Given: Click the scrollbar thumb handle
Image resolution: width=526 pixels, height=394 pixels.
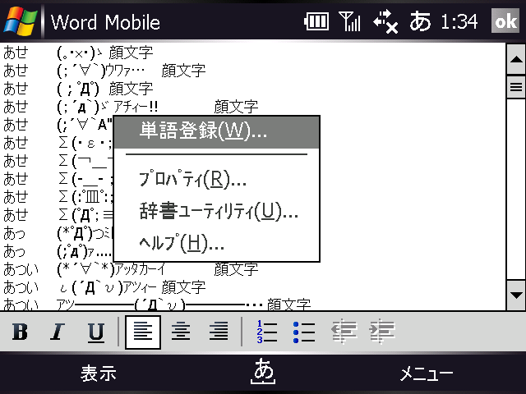Looking at the screenshot, I should (516, 87).
